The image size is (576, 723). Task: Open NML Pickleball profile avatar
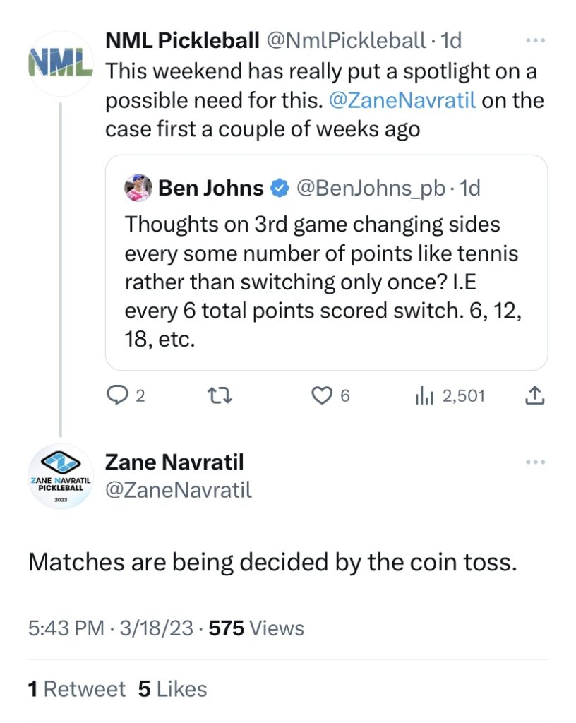(x=60, y=64)
